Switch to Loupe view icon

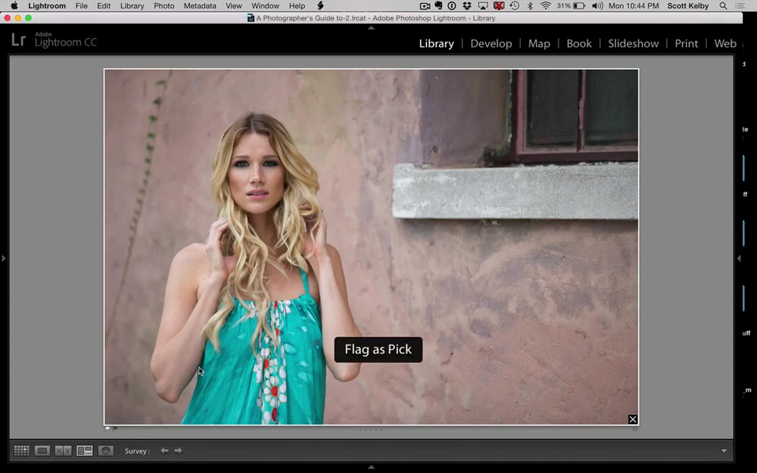point(42,451)
